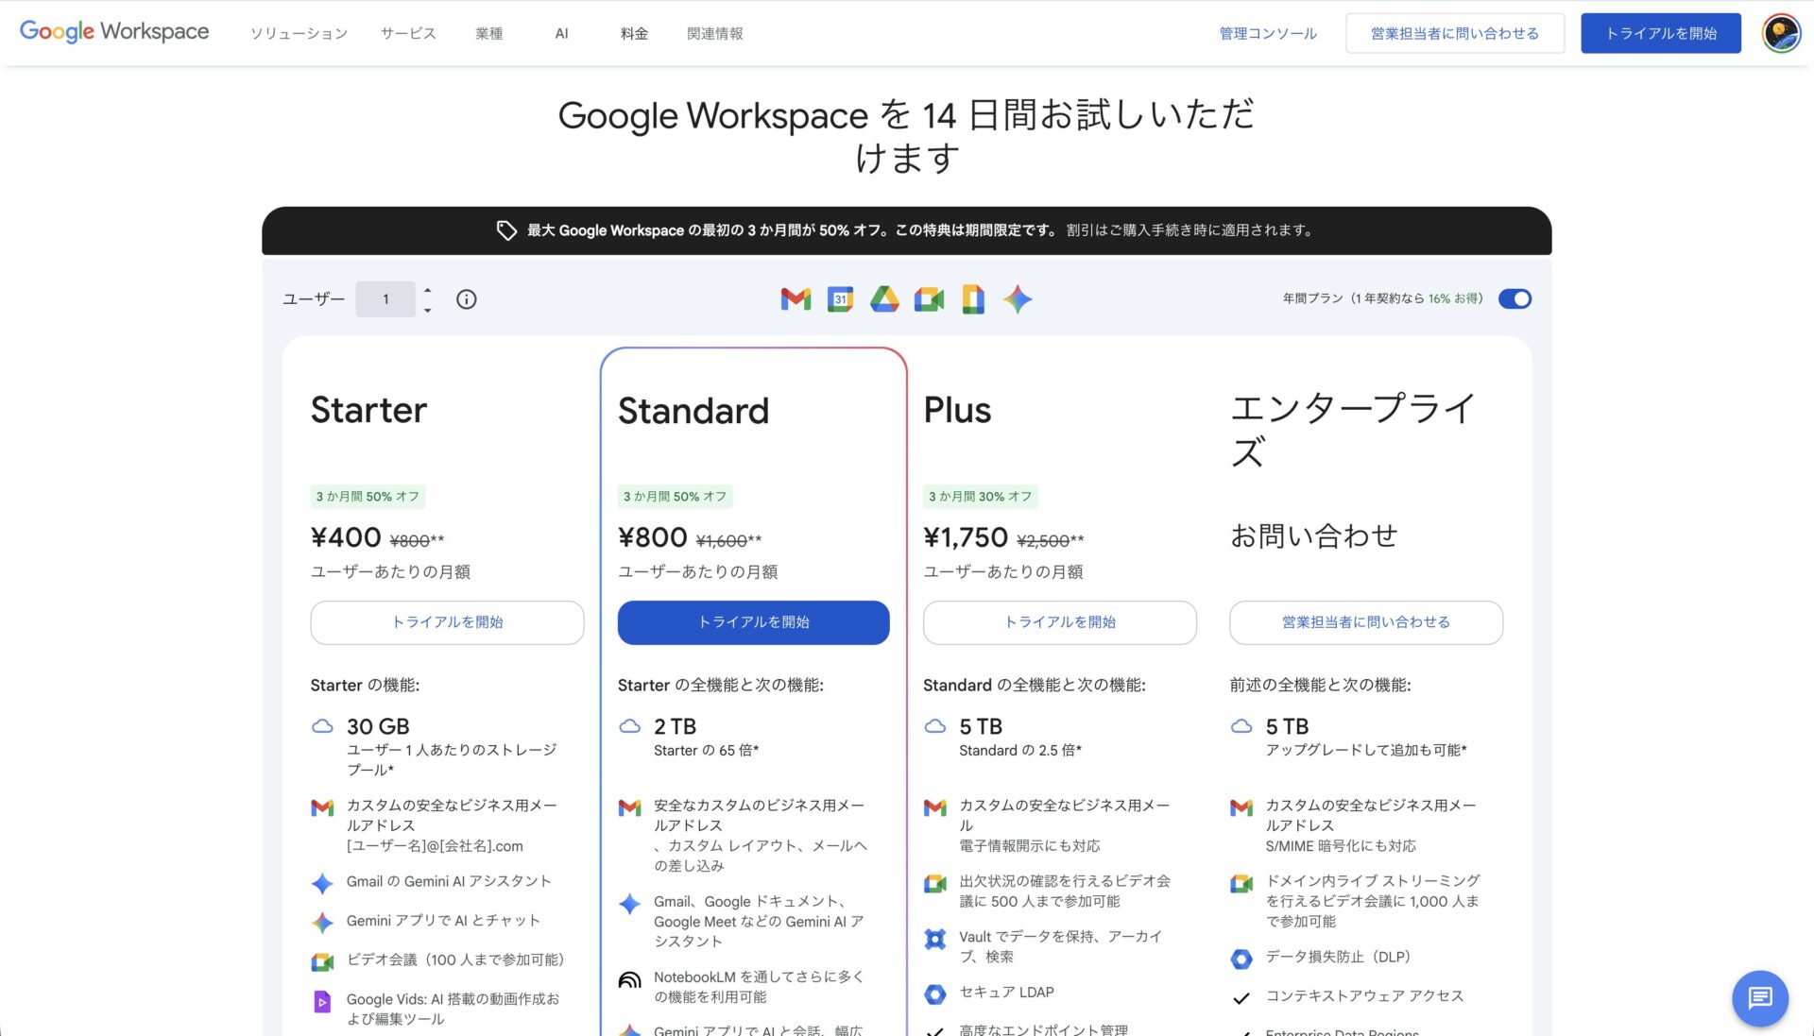Click the Gmail icon above the pricing plans
The height and width of the screenshot is (1036, 1814).
[795, 298]
